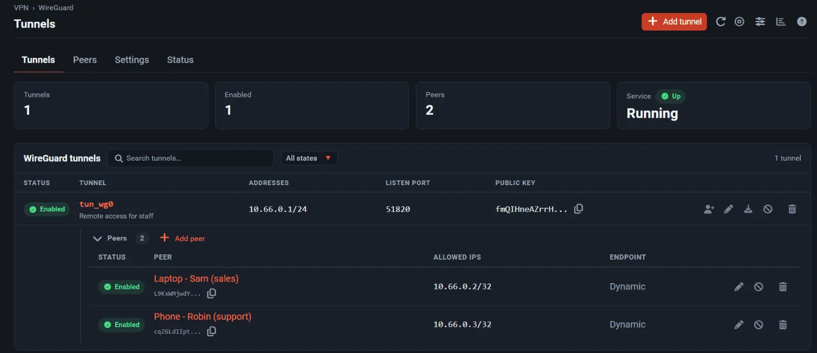
Task: Toggle Enabled badge for Phone - Robin
Action: pyautogui.click(x=121, y=324)
